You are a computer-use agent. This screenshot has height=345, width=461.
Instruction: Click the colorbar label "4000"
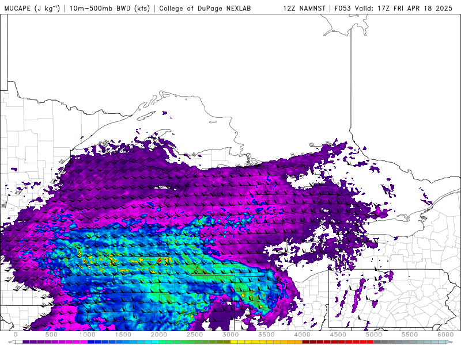(302, 335)
